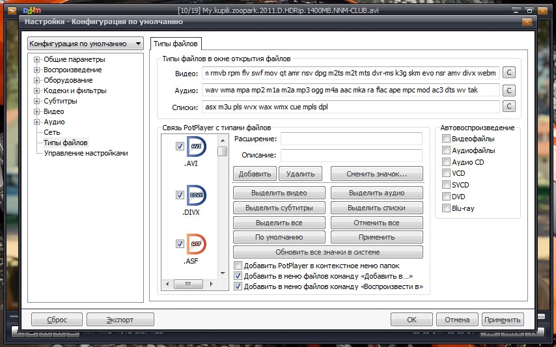Reset audio extensions with the C button

(510, 90)
